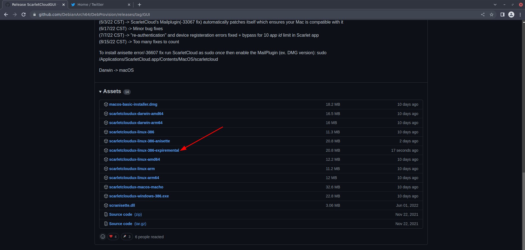Click the browser profile avatar icon
The width and height of the screenshot is (525, 250).
[x=511, y=15]
